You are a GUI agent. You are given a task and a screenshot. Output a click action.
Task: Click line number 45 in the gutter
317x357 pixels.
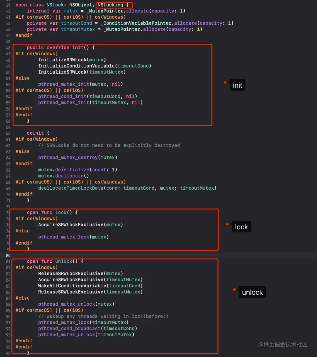coord(8,42)
